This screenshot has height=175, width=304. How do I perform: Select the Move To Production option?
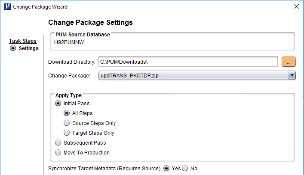tap(58, 153)
